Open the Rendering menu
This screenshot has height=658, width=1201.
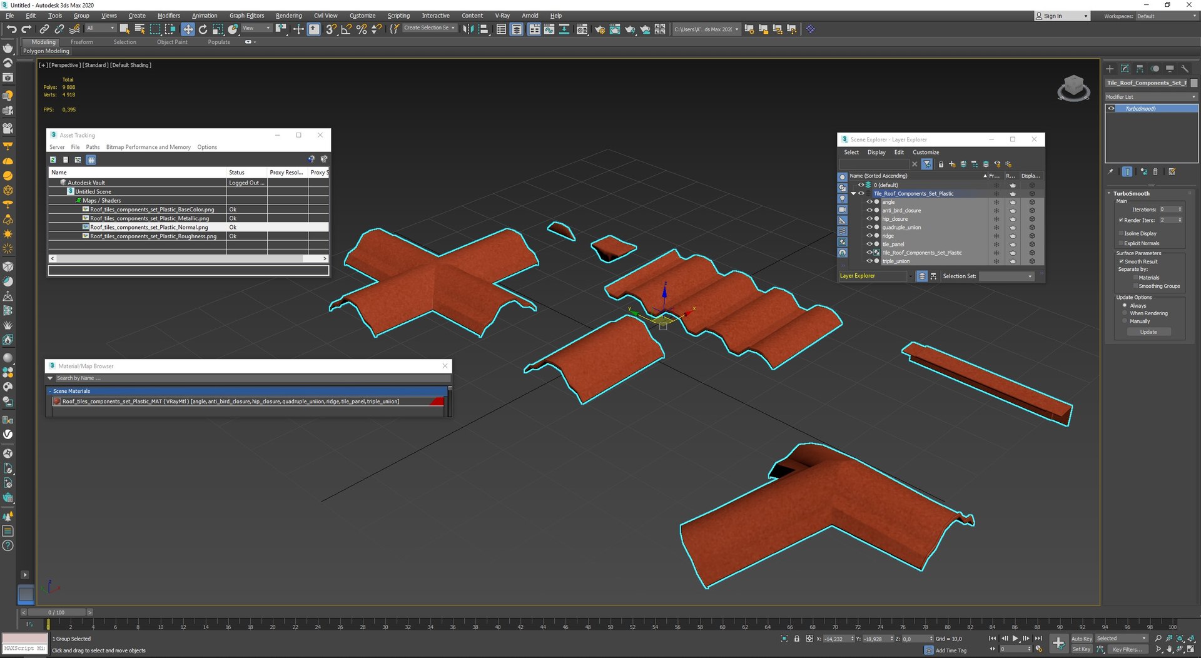(288, 16)
